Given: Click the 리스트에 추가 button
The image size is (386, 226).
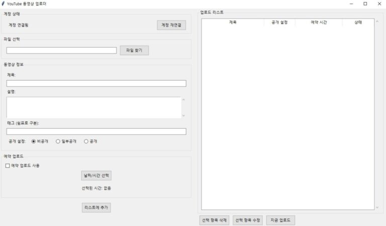Looking at the screenshot, I should tap(96, 207).
